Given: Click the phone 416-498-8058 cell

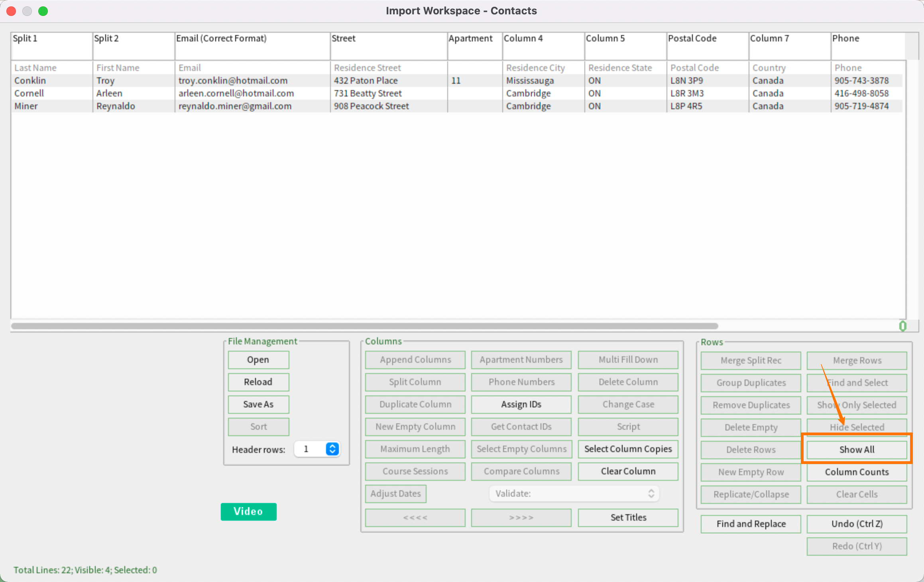Looking at the screenshot, I should pos(867,94).
